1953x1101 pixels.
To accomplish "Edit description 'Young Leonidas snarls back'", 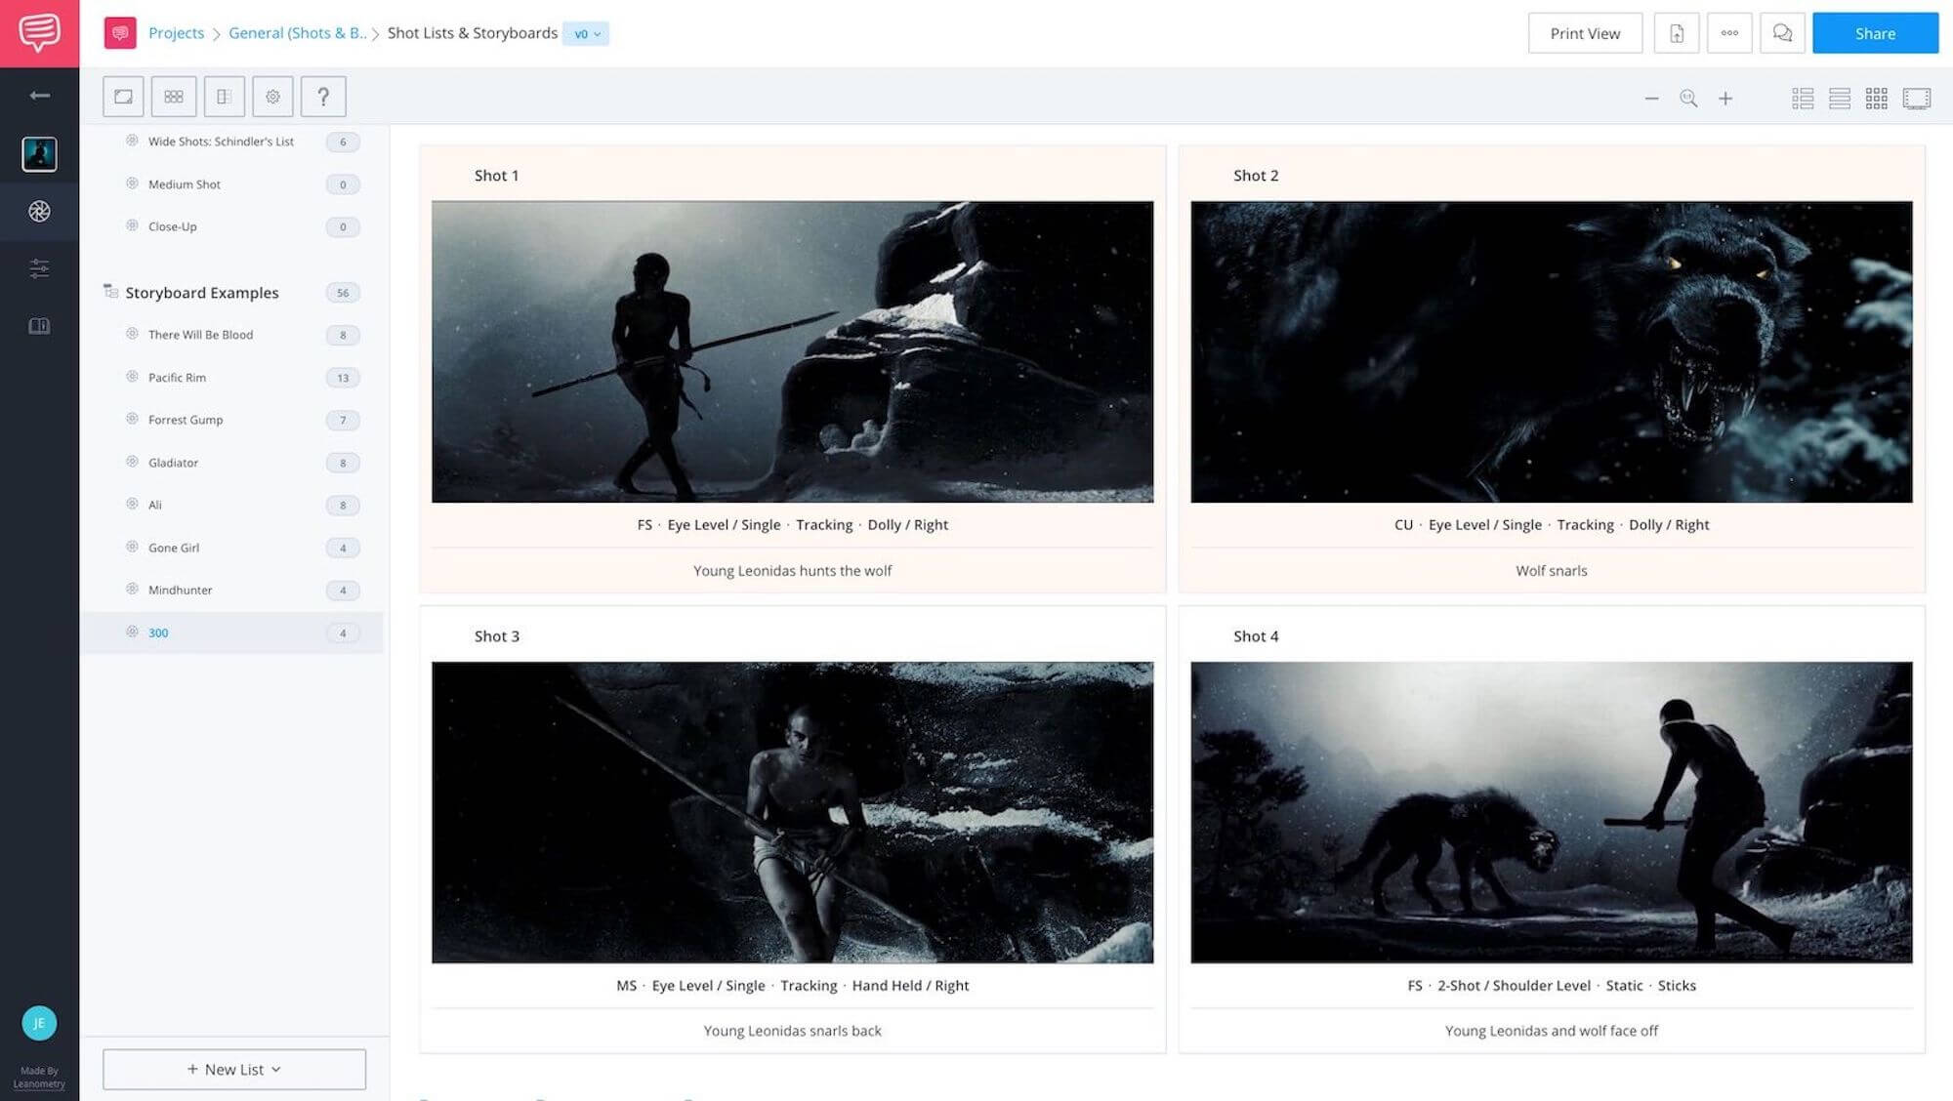I will coord(792,1031).
